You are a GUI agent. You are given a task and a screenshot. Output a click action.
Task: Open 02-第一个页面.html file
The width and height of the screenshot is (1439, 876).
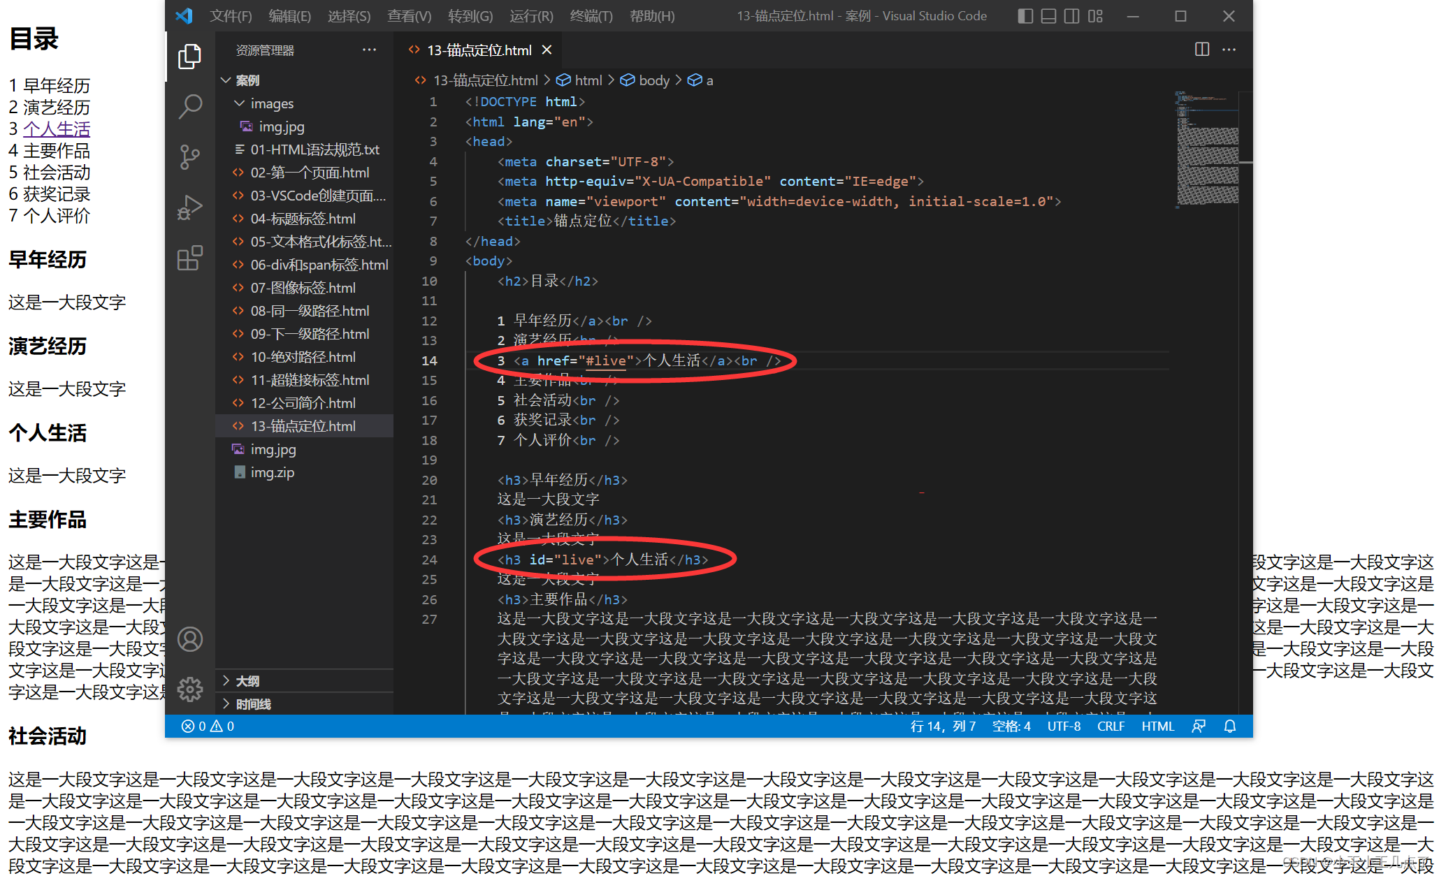tap(304, 173)
